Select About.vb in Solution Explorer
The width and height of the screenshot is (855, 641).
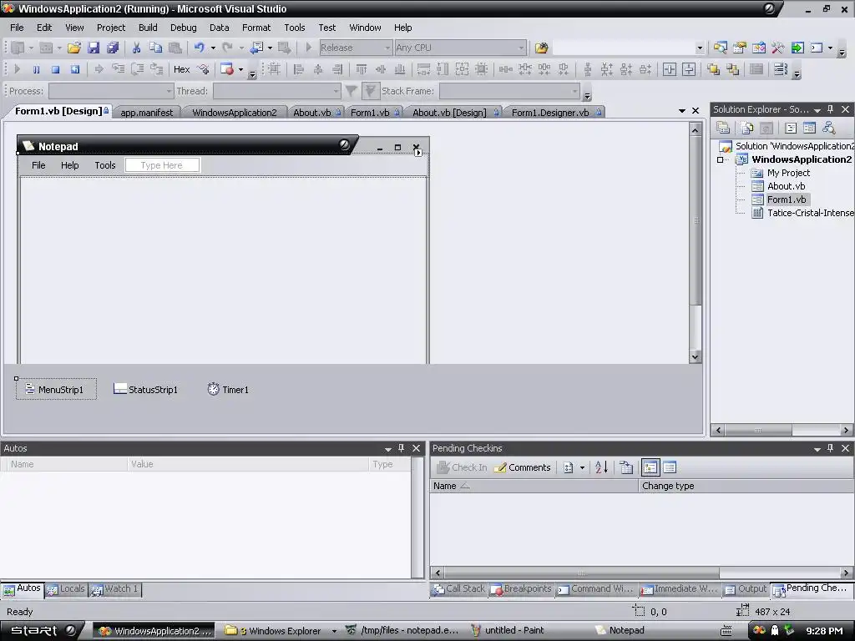coord(786,186)
